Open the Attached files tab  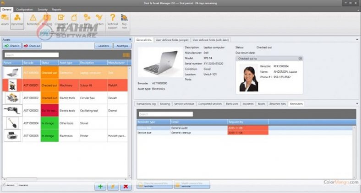(278, 104)
